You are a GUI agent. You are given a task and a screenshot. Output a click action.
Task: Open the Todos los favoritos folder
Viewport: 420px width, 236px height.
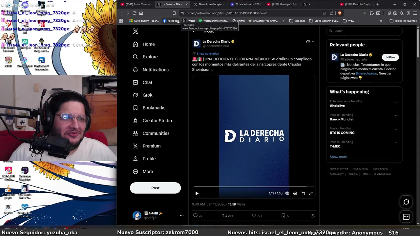[403, 21]
